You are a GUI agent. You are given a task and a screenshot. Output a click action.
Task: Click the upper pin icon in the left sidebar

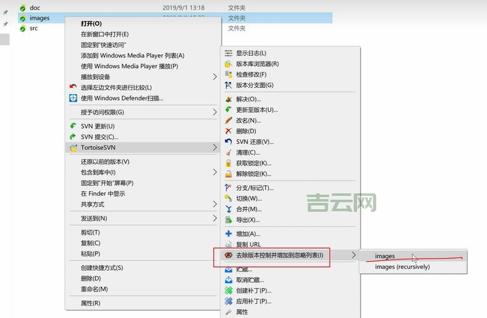pos(5,13)
